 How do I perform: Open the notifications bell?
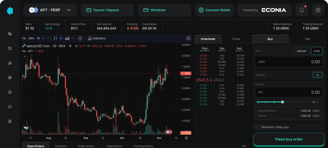point(301,10)
